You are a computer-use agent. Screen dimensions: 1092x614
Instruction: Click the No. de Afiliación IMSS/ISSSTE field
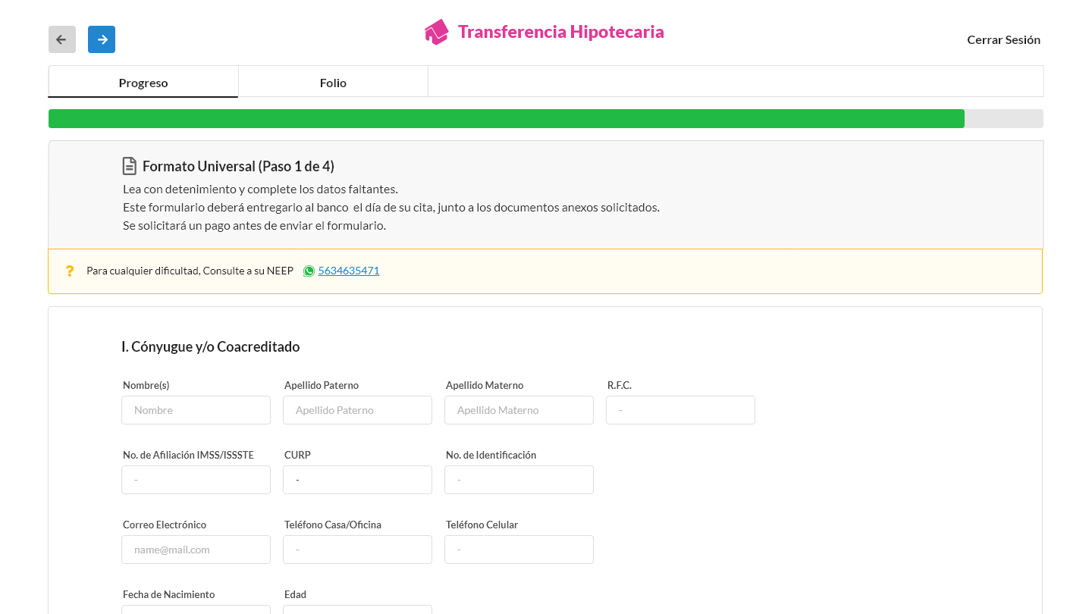[196, 480]
